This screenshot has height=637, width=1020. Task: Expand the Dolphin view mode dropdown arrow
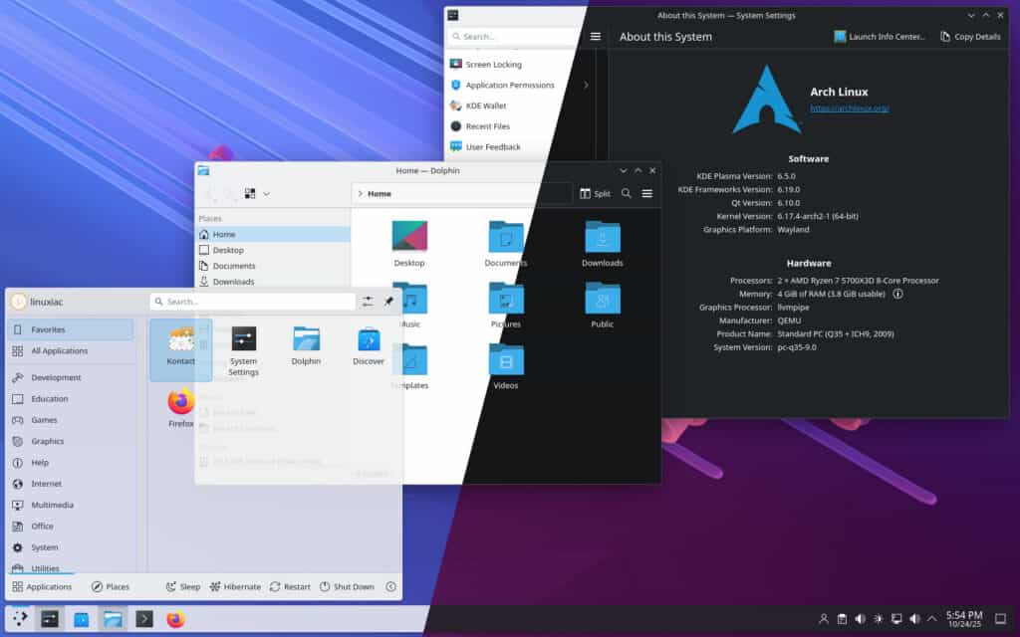(266, 194)
